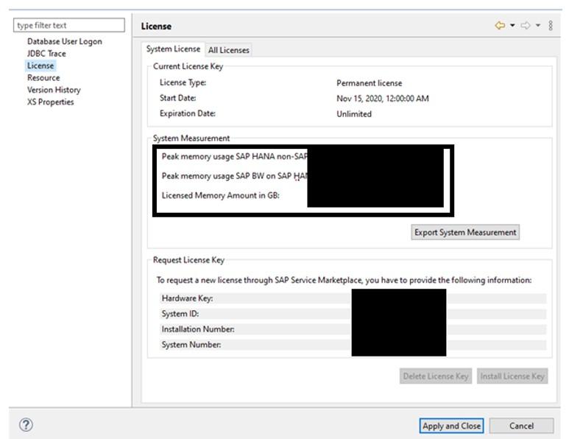Open the Resource preference page

pyautogui.click(x=43, y=77)
